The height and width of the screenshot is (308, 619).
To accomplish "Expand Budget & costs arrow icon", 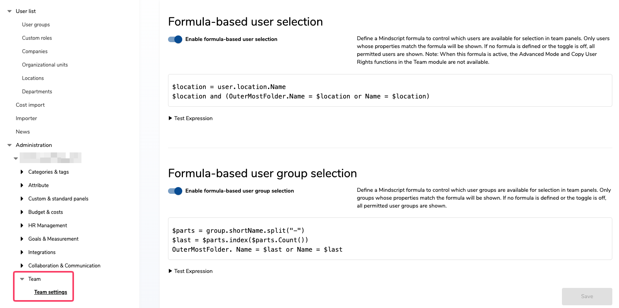I will pos(22,212).
